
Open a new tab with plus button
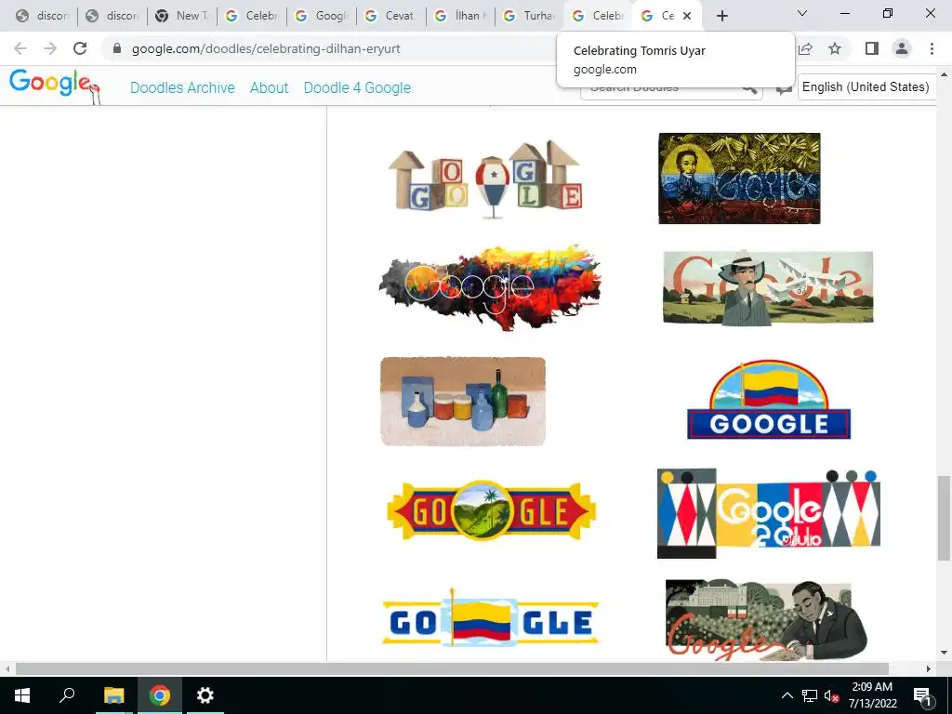(x=721, y=16)
